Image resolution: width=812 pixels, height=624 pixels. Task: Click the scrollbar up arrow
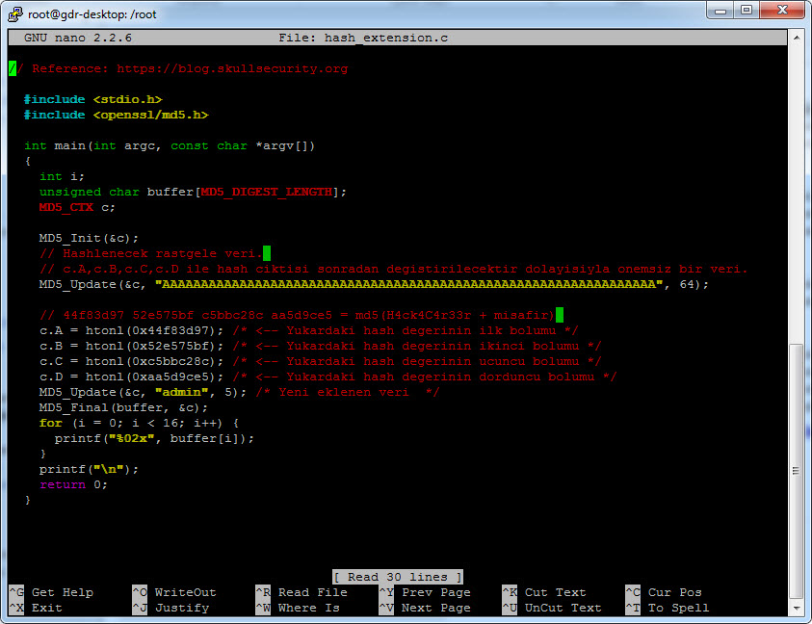[796, 37]
